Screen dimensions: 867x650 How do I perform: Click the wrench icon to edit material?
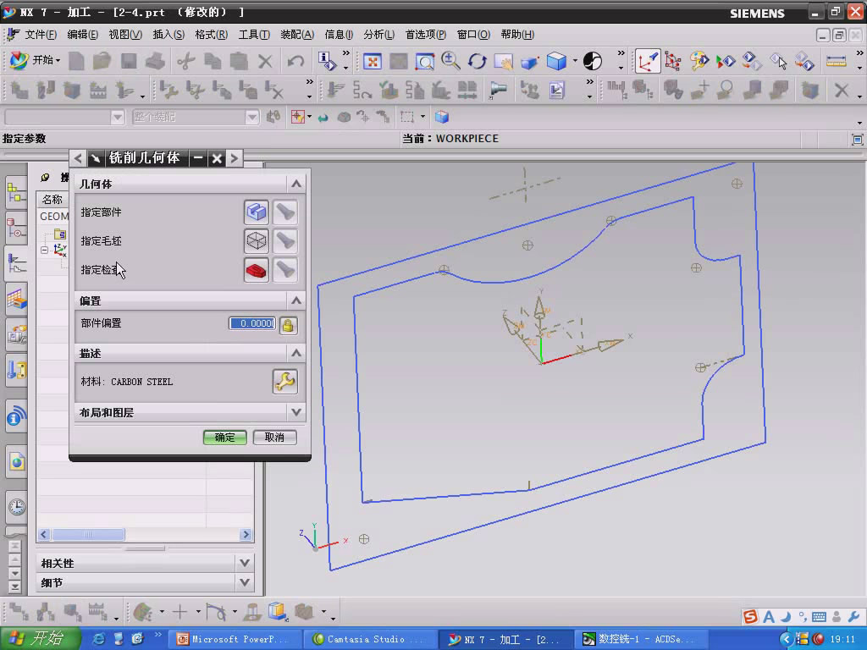[x=285, y=382]
